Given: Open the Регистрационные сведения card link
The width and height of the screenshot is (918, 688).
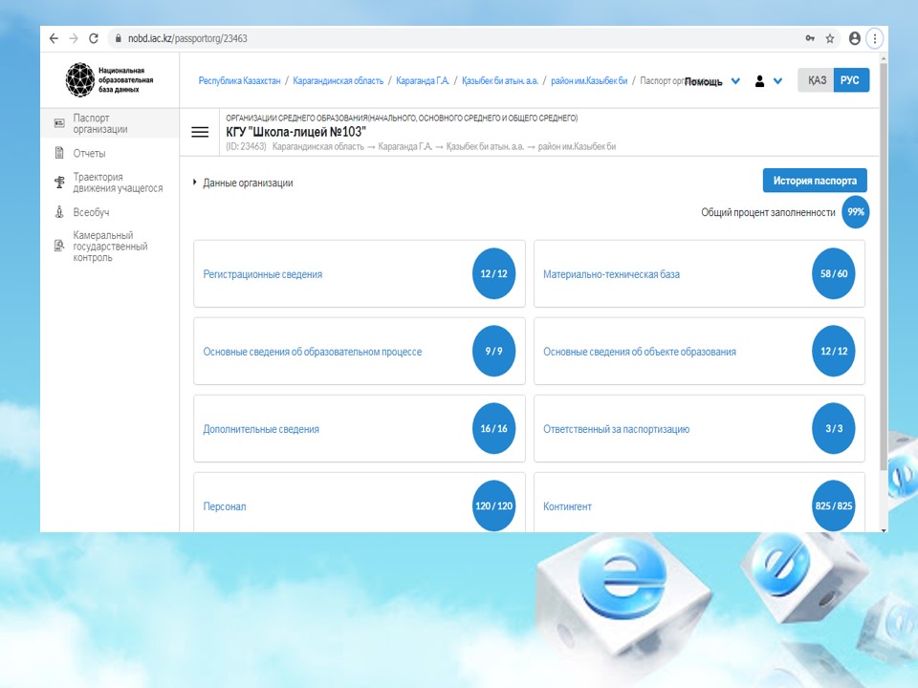Looking at the screenshot, I should (x=263, y=274).
